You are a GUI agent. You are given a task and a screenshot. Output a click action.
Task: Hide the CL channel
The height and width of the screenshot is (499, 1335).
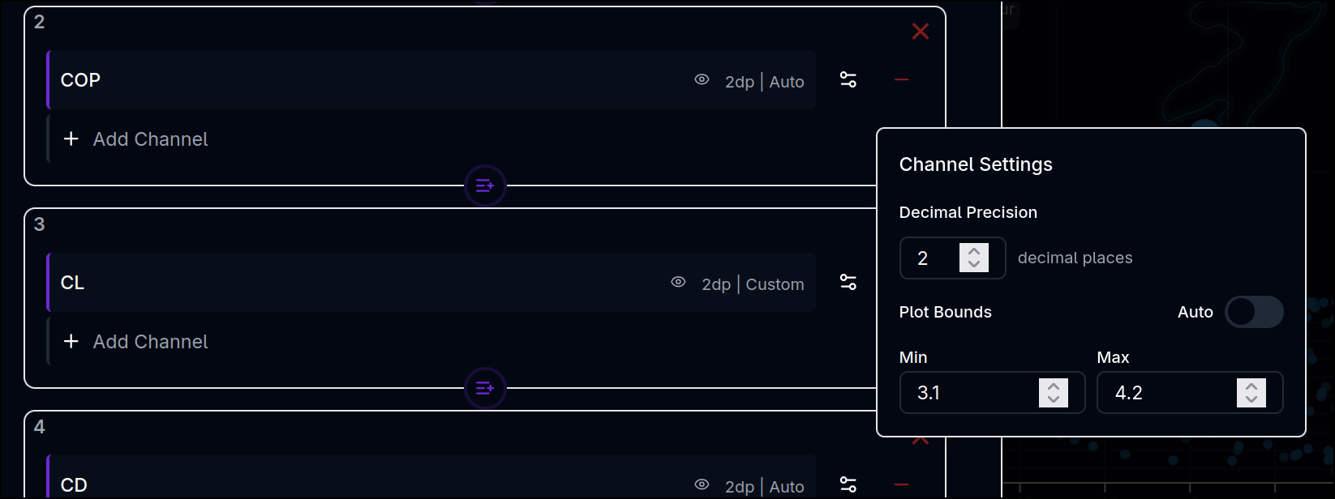pyautogui.click(x=679, y=283)
